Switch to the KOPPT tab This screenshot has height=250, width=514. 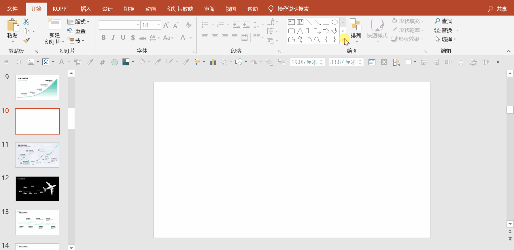(61, 9)
